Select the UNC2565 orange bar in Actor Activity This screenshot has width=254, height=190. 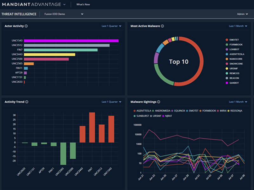(29, 64)
